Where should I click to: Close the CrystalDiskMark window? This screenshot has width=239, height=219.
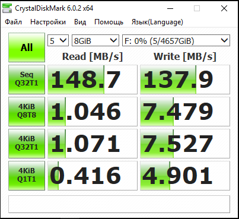(224, 8)
